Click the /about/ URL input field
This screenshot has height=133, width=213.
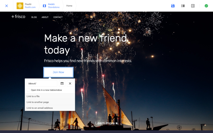42,84
